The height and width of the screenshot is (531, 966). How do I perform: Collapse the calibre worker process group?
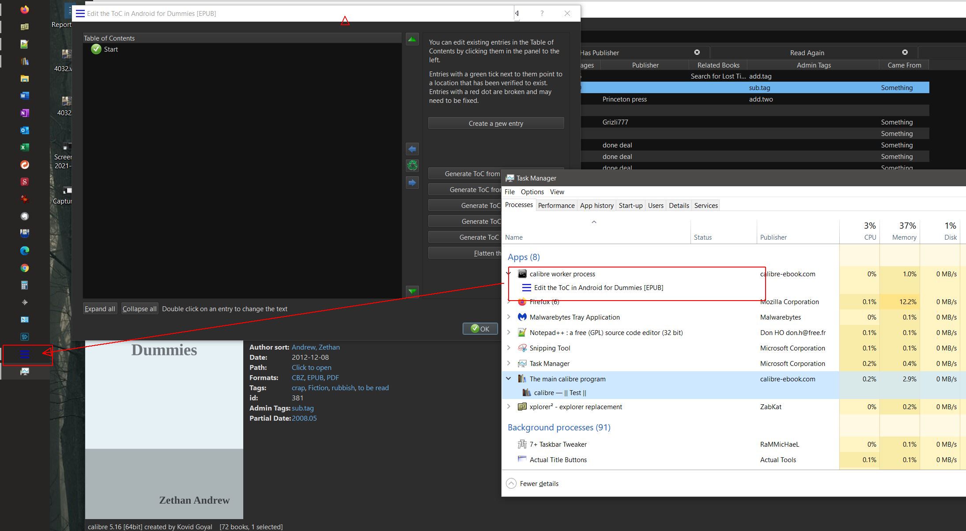[508, 274]
